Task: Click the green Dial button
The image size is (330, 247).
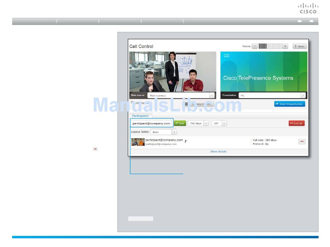Action: pyautogui.click(x=180, y=123)
